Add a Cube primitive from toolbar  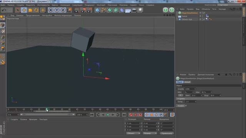point(97,10)
